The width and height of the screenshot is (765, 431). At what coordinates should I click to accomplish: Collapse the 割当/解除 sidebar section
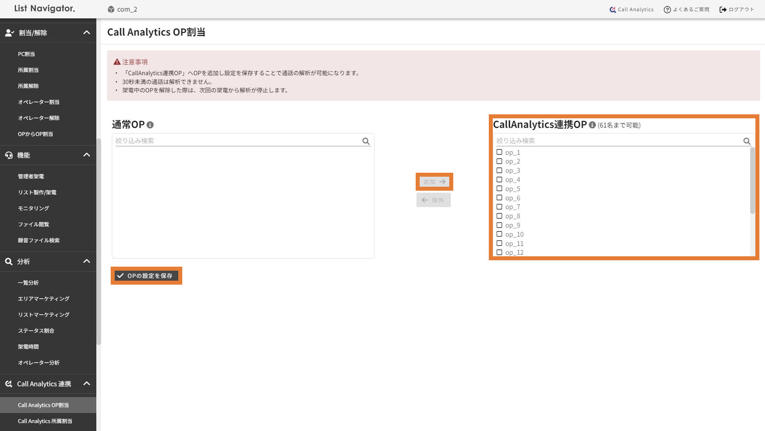click(x=86, y=33)
